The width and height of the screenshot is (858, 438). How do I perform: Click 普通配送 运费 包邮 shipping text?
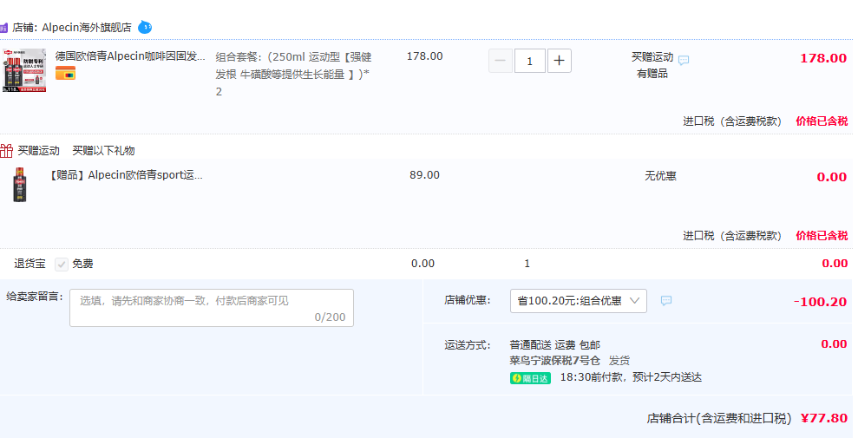(x=555, y=345)
